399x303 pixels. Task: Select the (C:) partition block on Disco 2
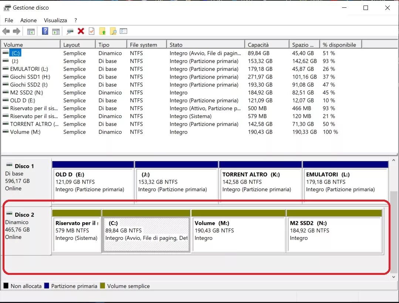[x=146, y=231]
